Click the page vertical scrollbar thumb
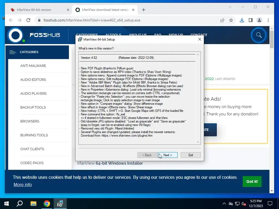This screenshot has width=279, height=209. coord(272,39)
